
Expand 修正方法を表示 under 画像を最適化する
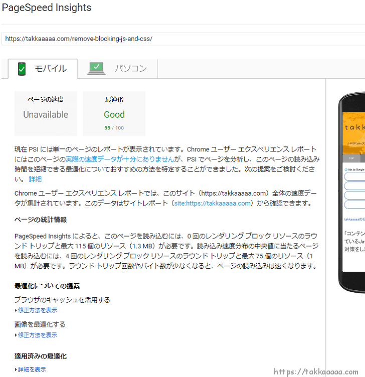coord(37,335)
